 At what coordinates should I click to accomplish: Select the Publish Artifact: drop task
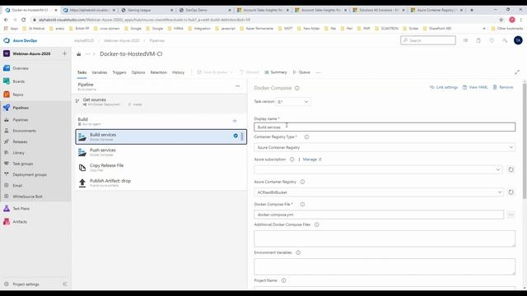(x=161, y=183)
